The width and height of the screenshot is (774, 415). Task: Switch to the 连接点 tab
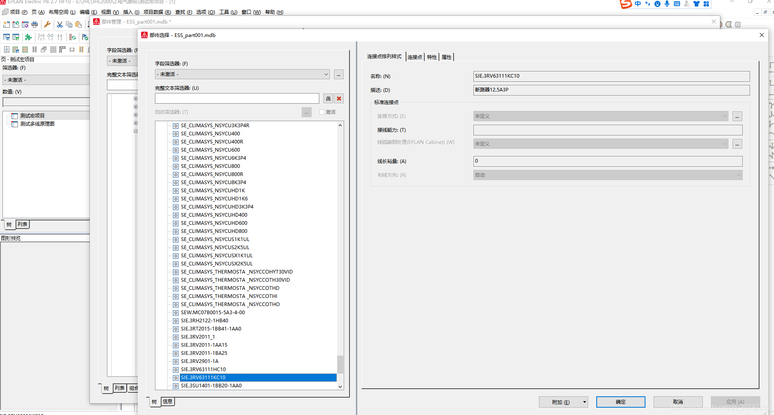(x=415, y=57)
